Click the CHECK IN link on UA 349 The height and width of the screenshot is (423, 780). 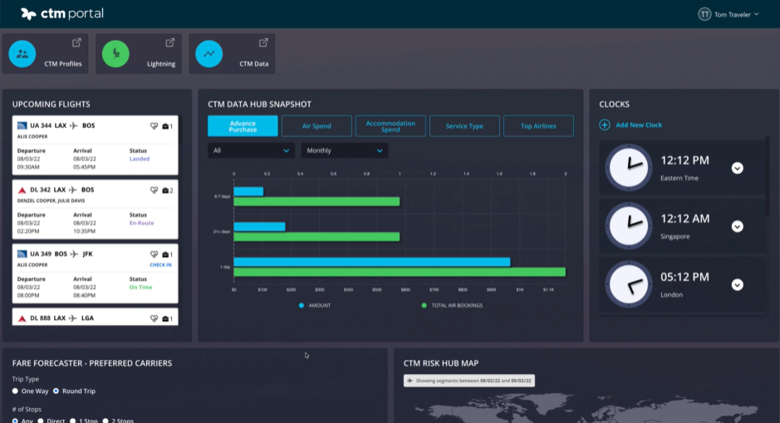tap(160, 265)
